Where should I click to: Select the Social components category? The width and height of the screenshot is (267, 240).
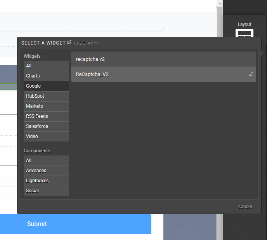pos(46,191)
